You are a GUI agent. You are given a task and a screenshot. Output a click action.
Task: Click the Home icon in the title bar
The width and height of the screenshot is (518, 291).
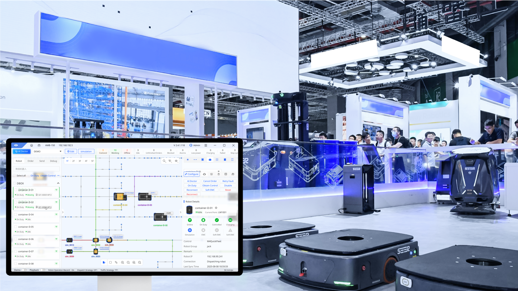[31, 145]
